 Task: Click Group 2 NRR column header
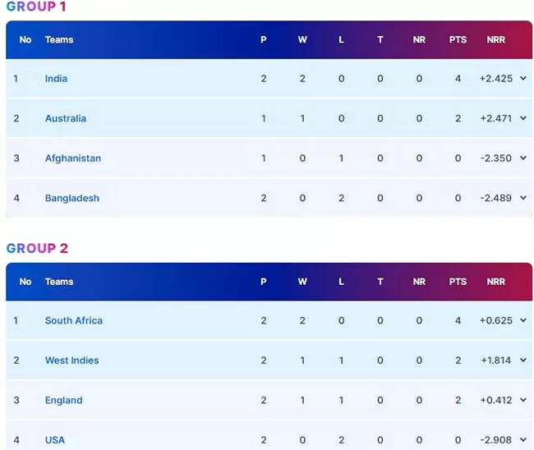click(x=496, y=282)
